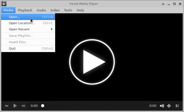Image resolution: width=184 pixels, height=112 pixels.
Task: Open the Media menu
Action: click(x=8, y=10)
